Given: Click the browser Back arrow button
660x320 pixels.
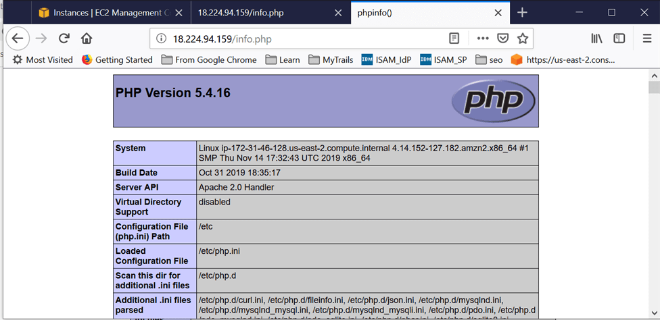Looking at the screenshot, I should (x=18, y=38).
